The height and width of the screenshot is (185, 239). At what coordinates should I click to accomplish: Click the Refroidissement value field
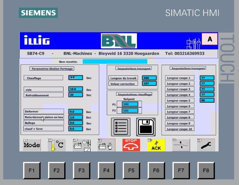click(76, 95)
